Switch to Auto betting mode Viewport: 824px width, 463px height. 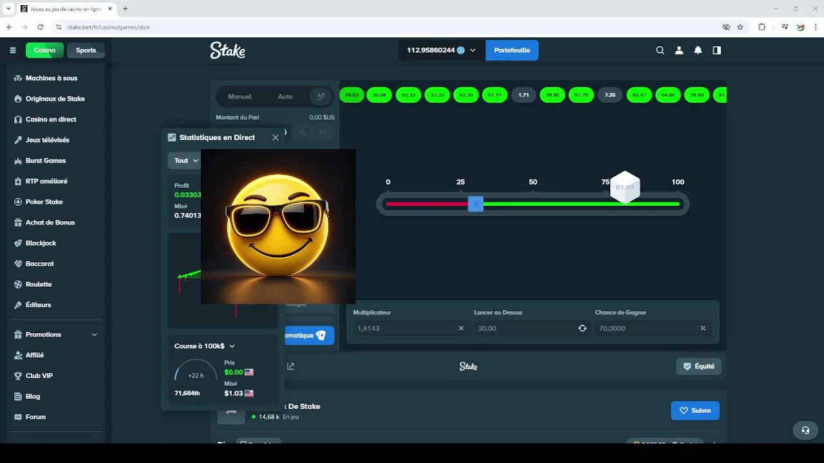pos(285,96)
